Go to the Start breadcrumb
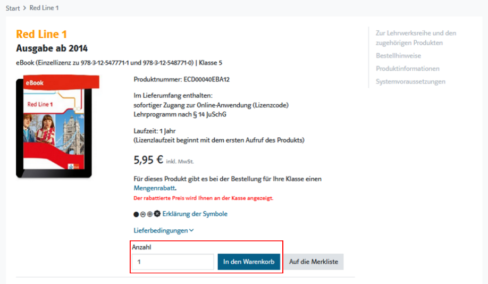This screenshot has width=488, height=284. (13, 8)
